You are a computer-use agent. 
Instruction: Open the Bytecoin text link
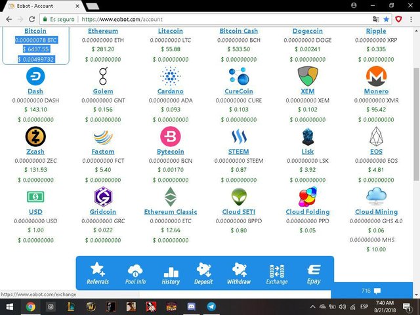(x=171, y=152)
